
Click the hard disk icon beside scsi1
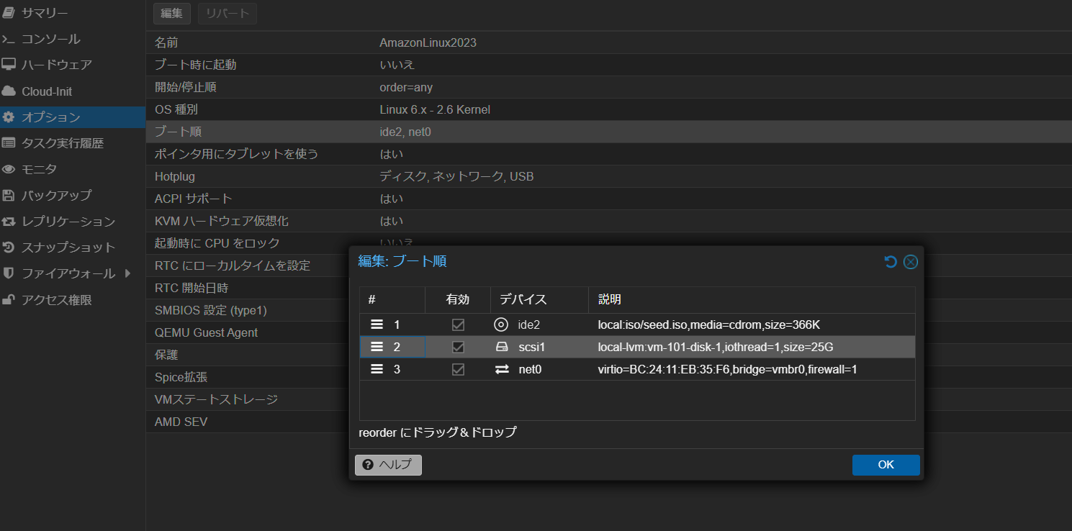coord(502,347)
